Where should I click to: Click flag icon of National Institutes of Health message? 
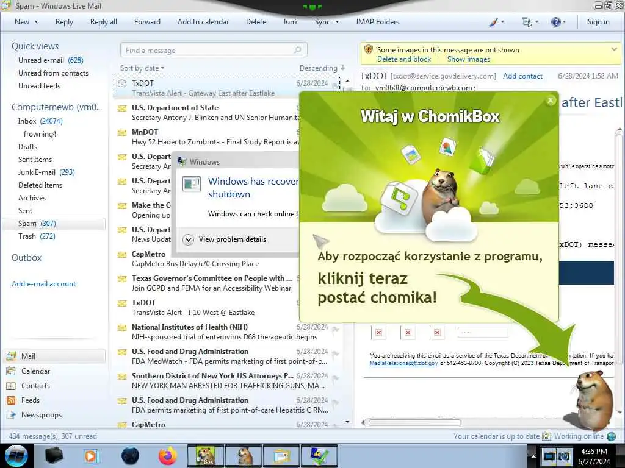point(336,330)
